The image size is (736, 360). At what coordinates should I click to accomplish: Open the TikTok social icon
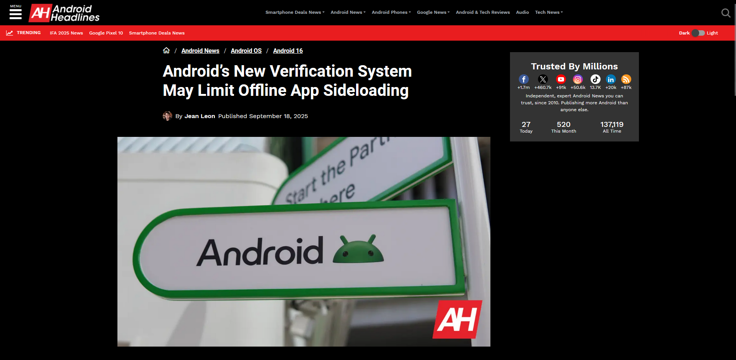tap(596, 79)
